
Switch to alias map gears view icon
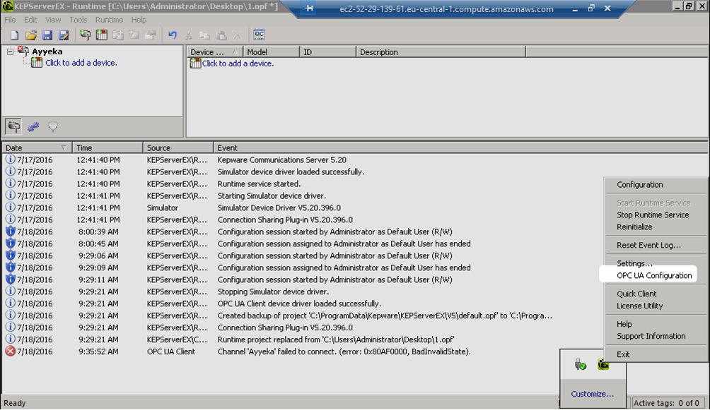pos(33,126)
